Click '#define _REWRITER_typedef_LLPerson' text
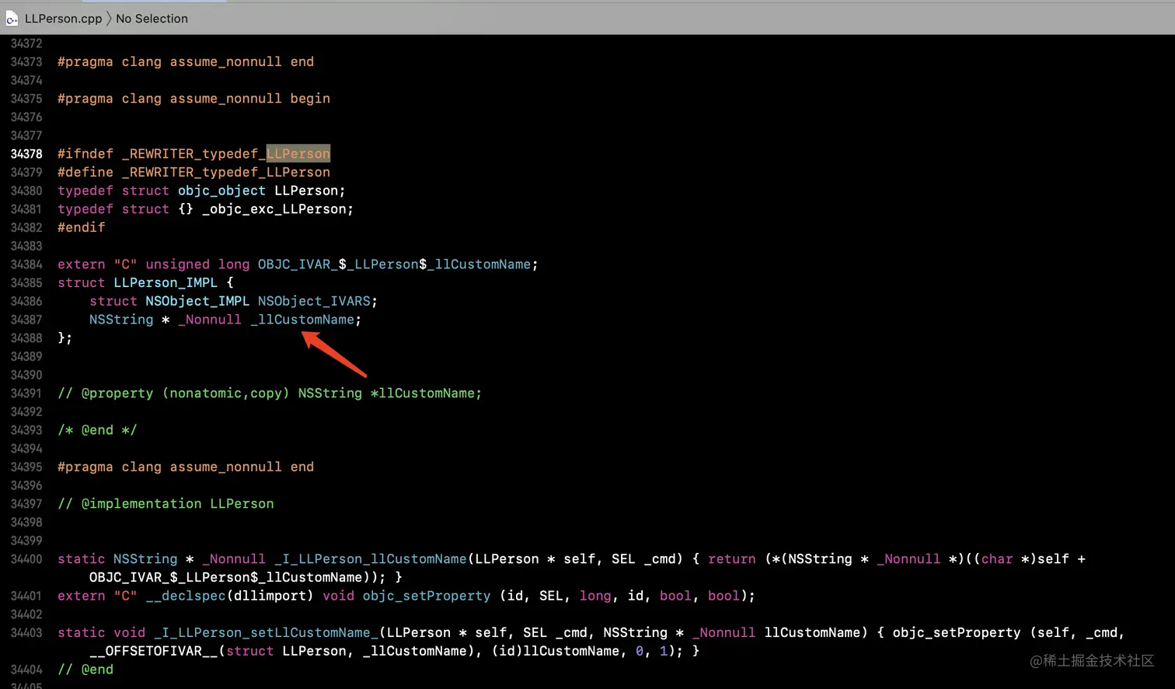 coord(194,173)
